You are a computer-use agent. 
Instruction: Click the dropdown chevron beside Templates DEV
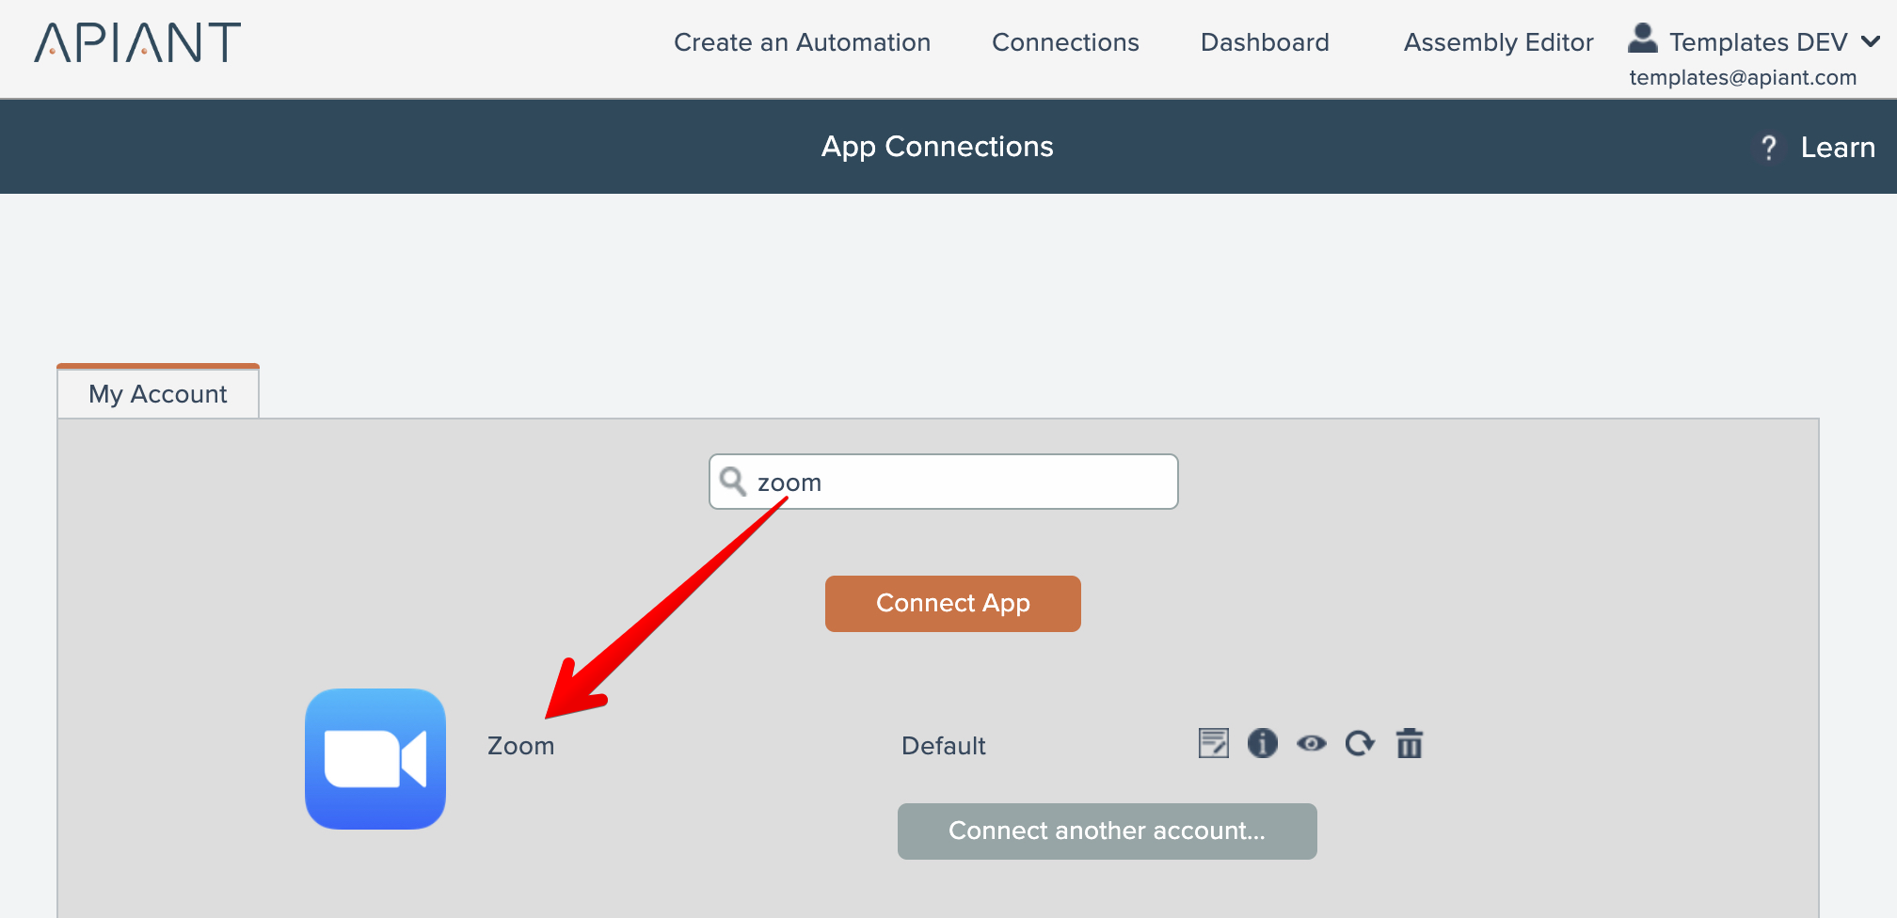pos(1871,41)
